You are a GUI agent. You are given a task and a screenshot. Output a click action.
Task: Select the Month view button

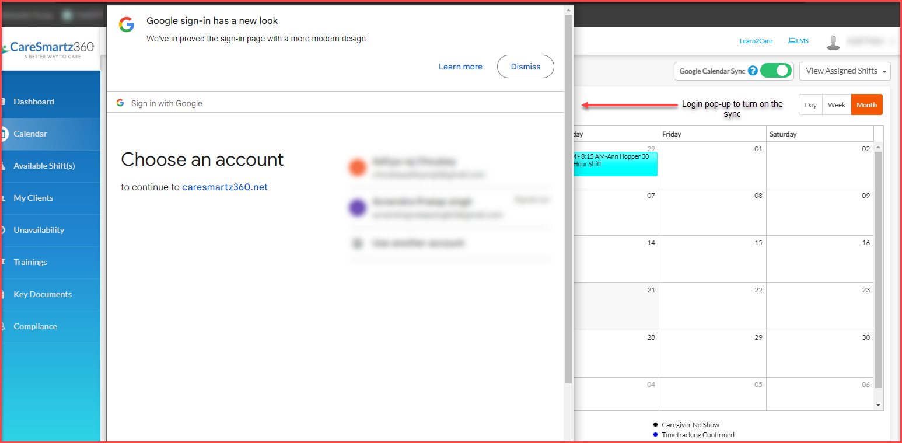click(866, 105)
